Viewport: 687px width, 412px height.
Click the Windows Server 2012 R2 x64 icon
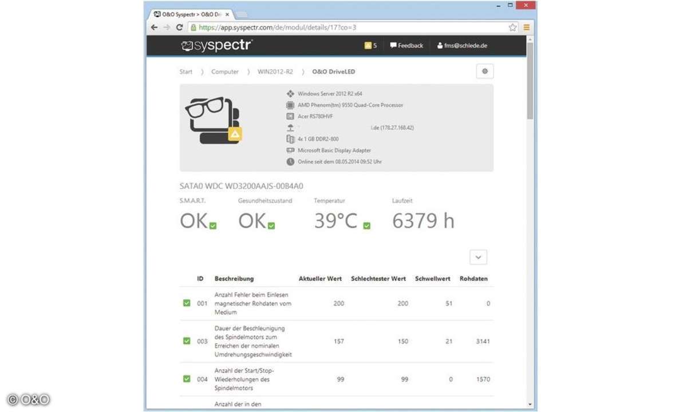click(x=290, y=93)
